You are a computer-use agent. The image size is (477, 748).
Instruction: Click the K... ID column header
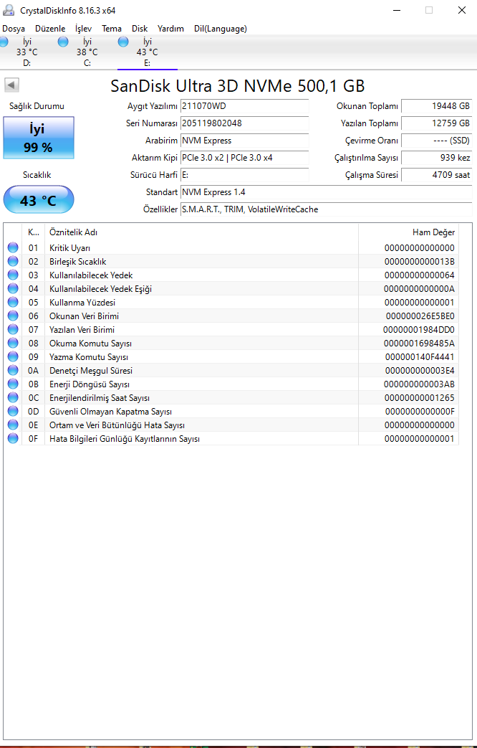pyautogui.click(x=34, y=232)
